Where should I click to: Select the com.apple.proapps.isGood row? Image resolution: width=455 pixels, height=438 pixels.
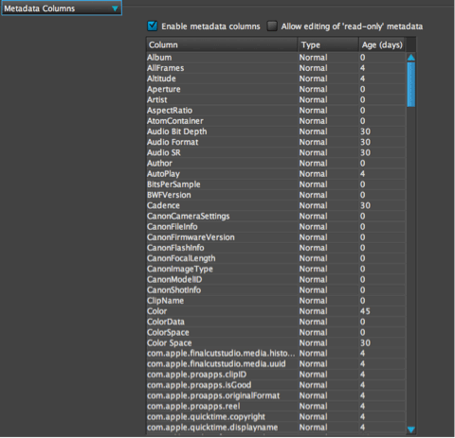[x=276, y=385]
